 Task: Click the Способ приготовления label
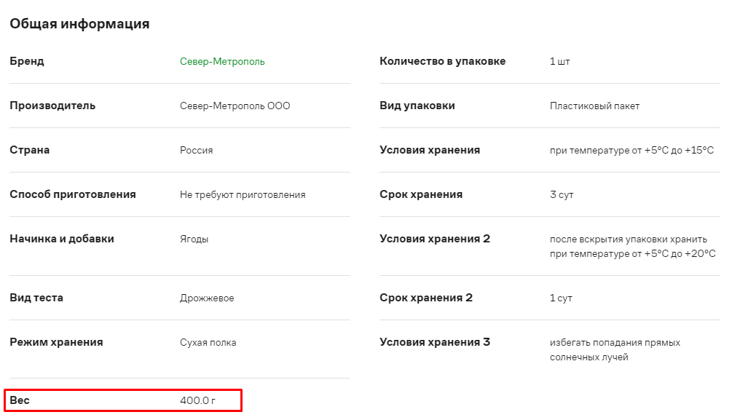pyautogui.click(x=73, y=194)
